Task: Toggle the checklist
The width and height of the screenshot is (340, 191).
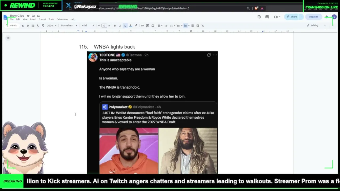Action: coord(171,26)
